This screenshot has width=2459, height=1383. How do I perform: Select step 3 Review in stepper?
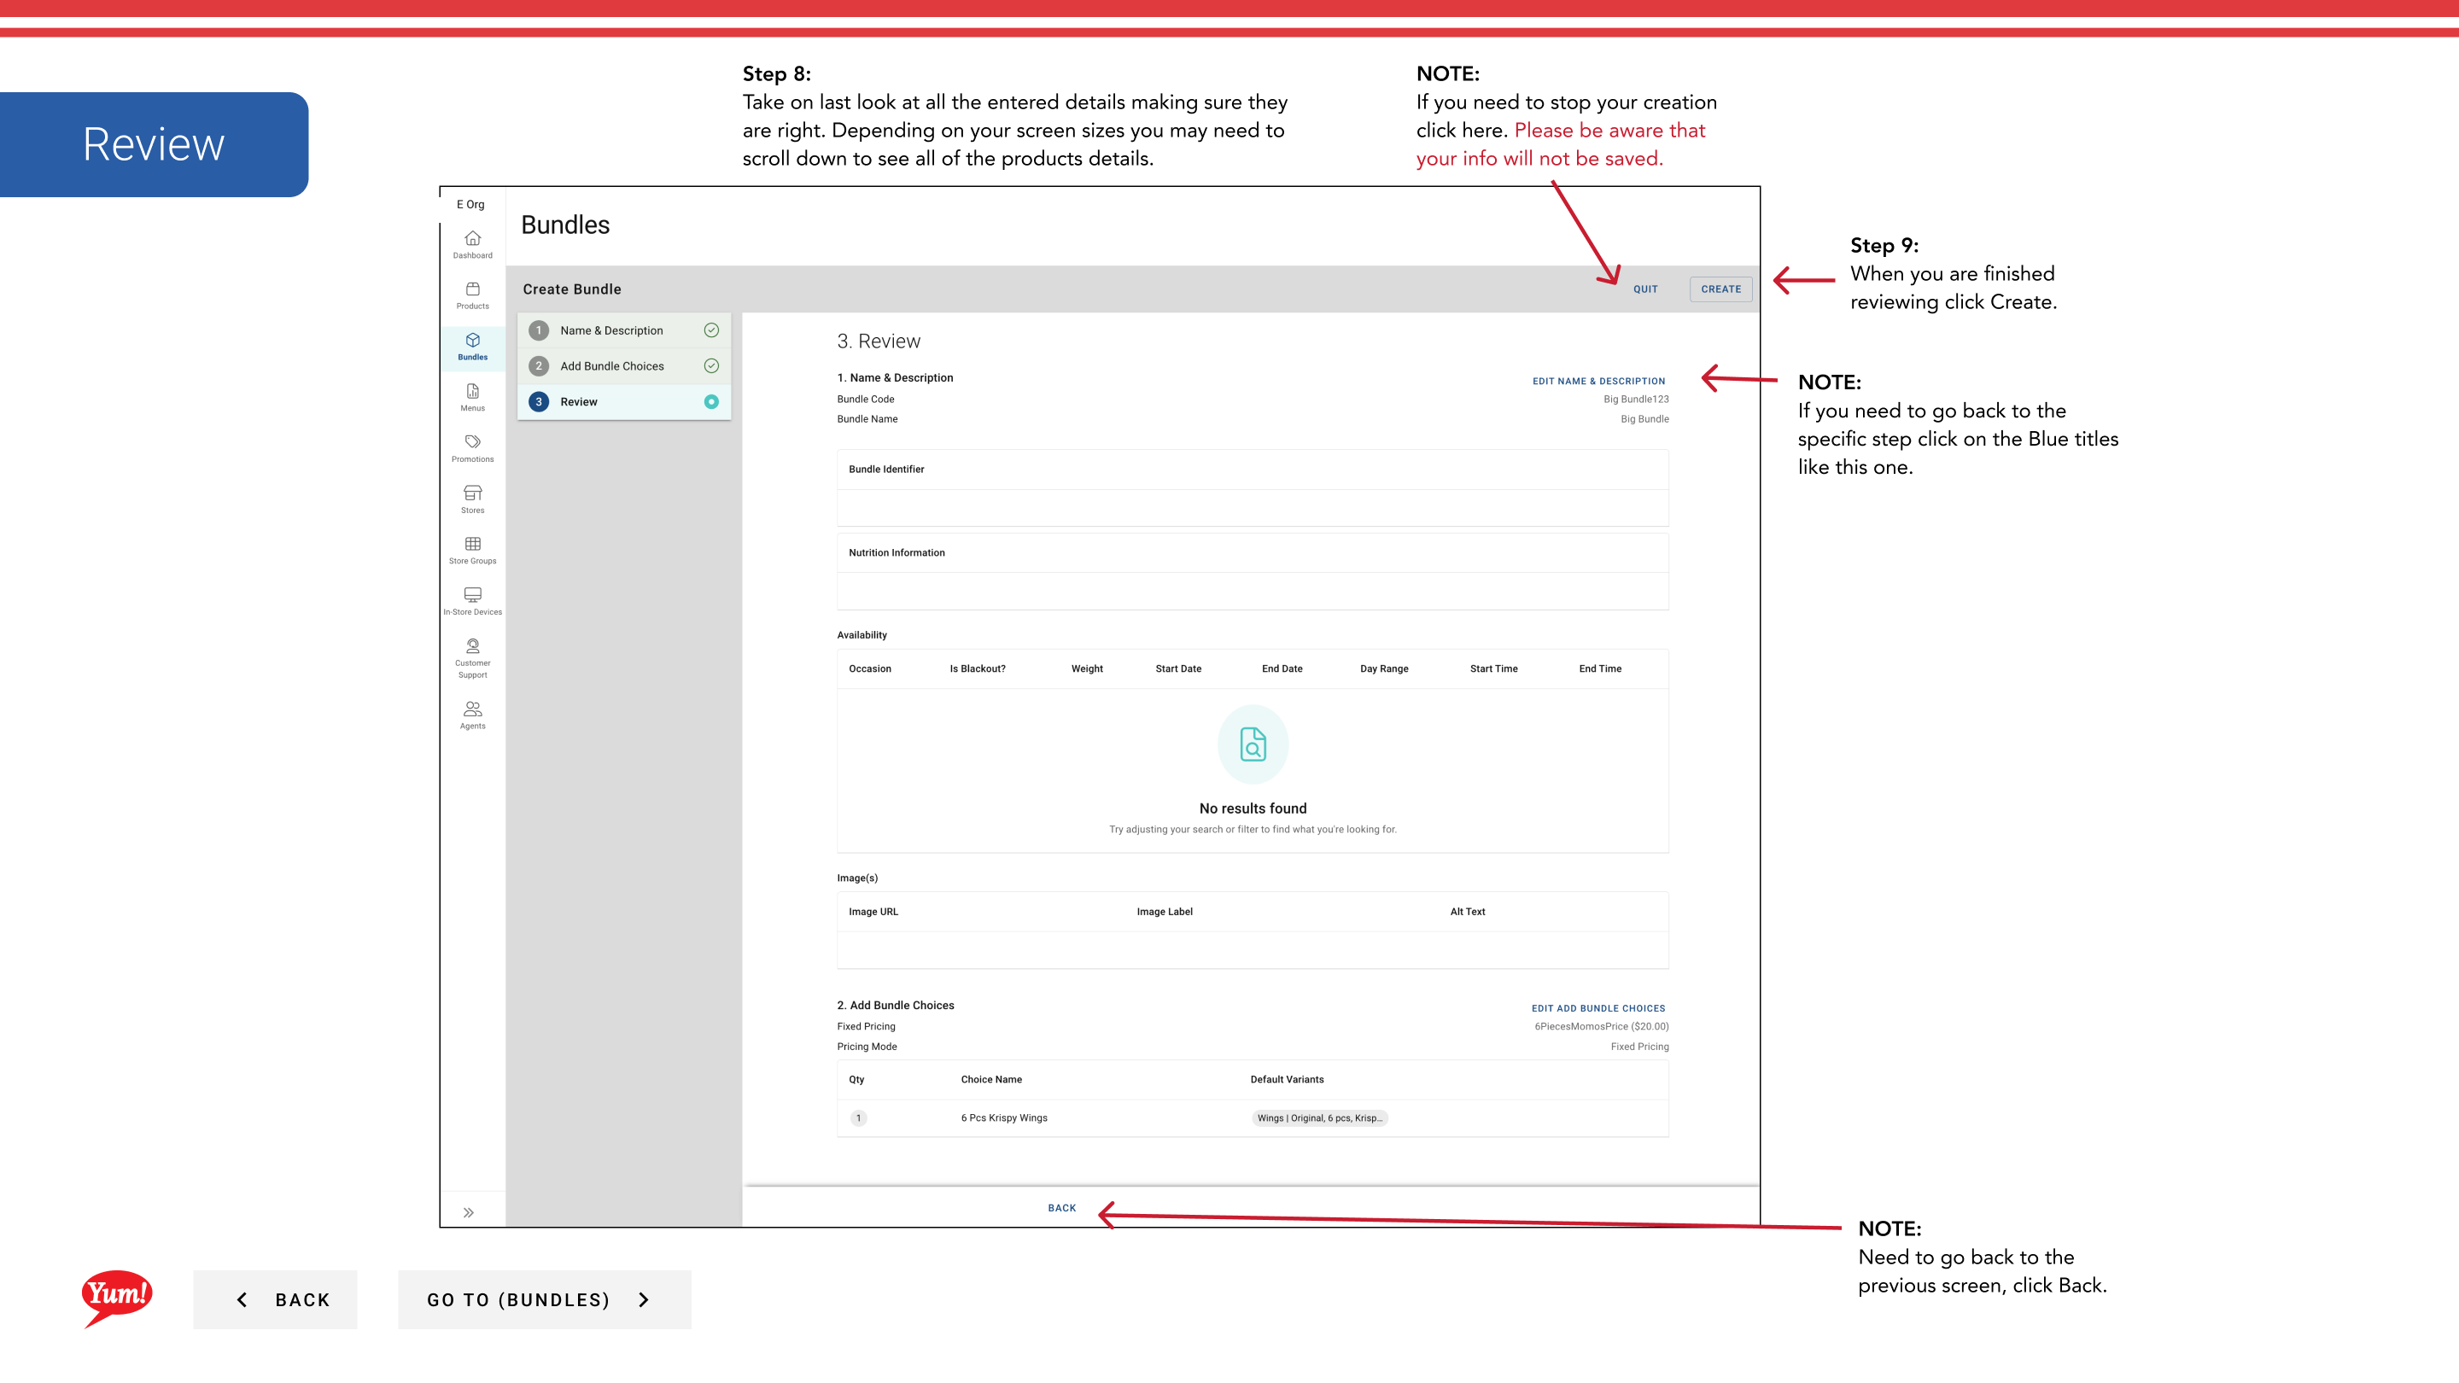pos(624,402)
